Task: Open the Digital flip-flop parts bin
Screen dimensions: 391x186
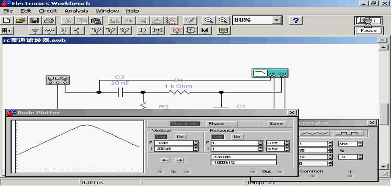Action: point(157,31)
